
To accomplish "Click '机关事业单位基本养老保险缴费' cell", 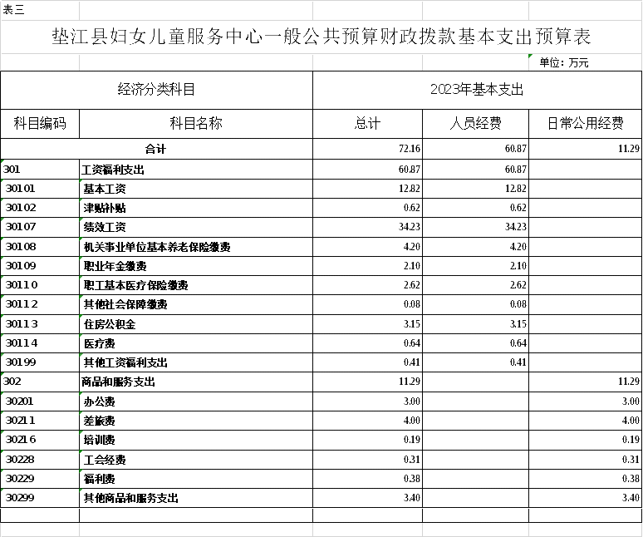I will click(196, 247).
